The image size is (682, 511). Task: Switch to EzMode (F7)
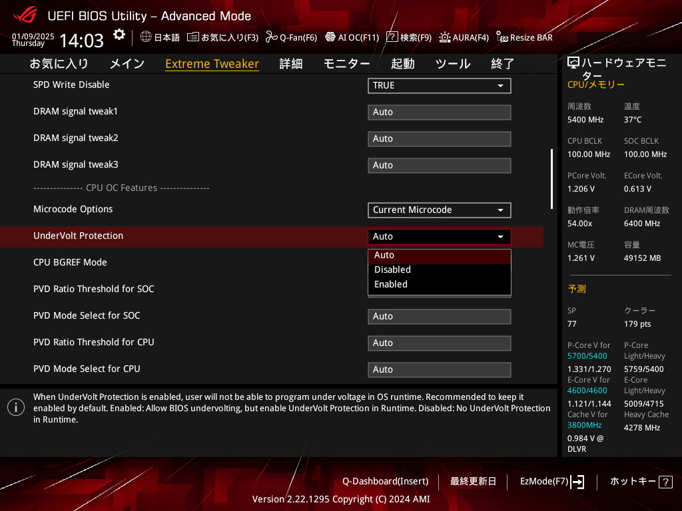[551, 482]
